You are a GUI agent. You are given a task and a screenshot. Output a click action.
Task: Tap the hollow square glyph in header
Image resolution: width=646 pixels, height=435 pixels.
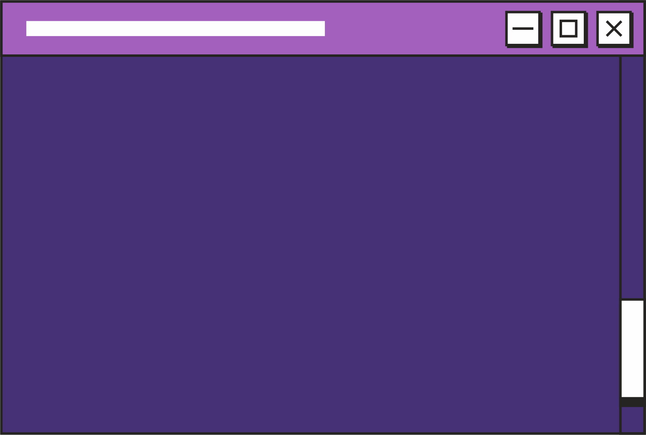(x=568, y=29)
